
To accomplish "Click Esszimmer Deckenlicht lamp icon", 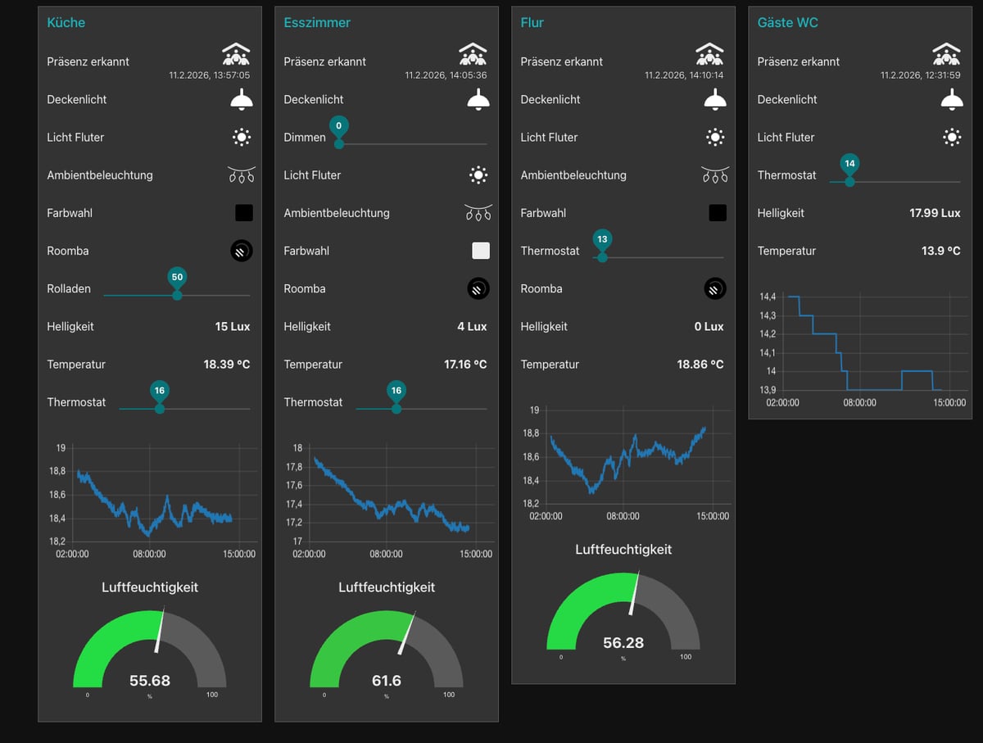I will coord(478,99).
